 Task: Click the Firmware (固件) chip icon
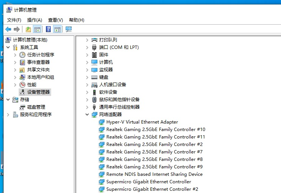pyautogui.click(x=94, y=55)
